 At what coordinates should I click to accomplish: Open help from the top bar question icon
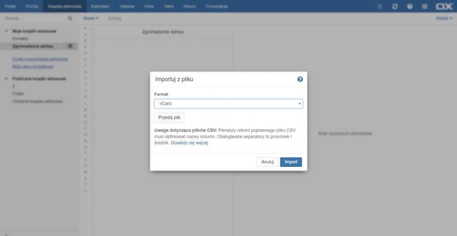pyautogui.click(x=410, y=7)
